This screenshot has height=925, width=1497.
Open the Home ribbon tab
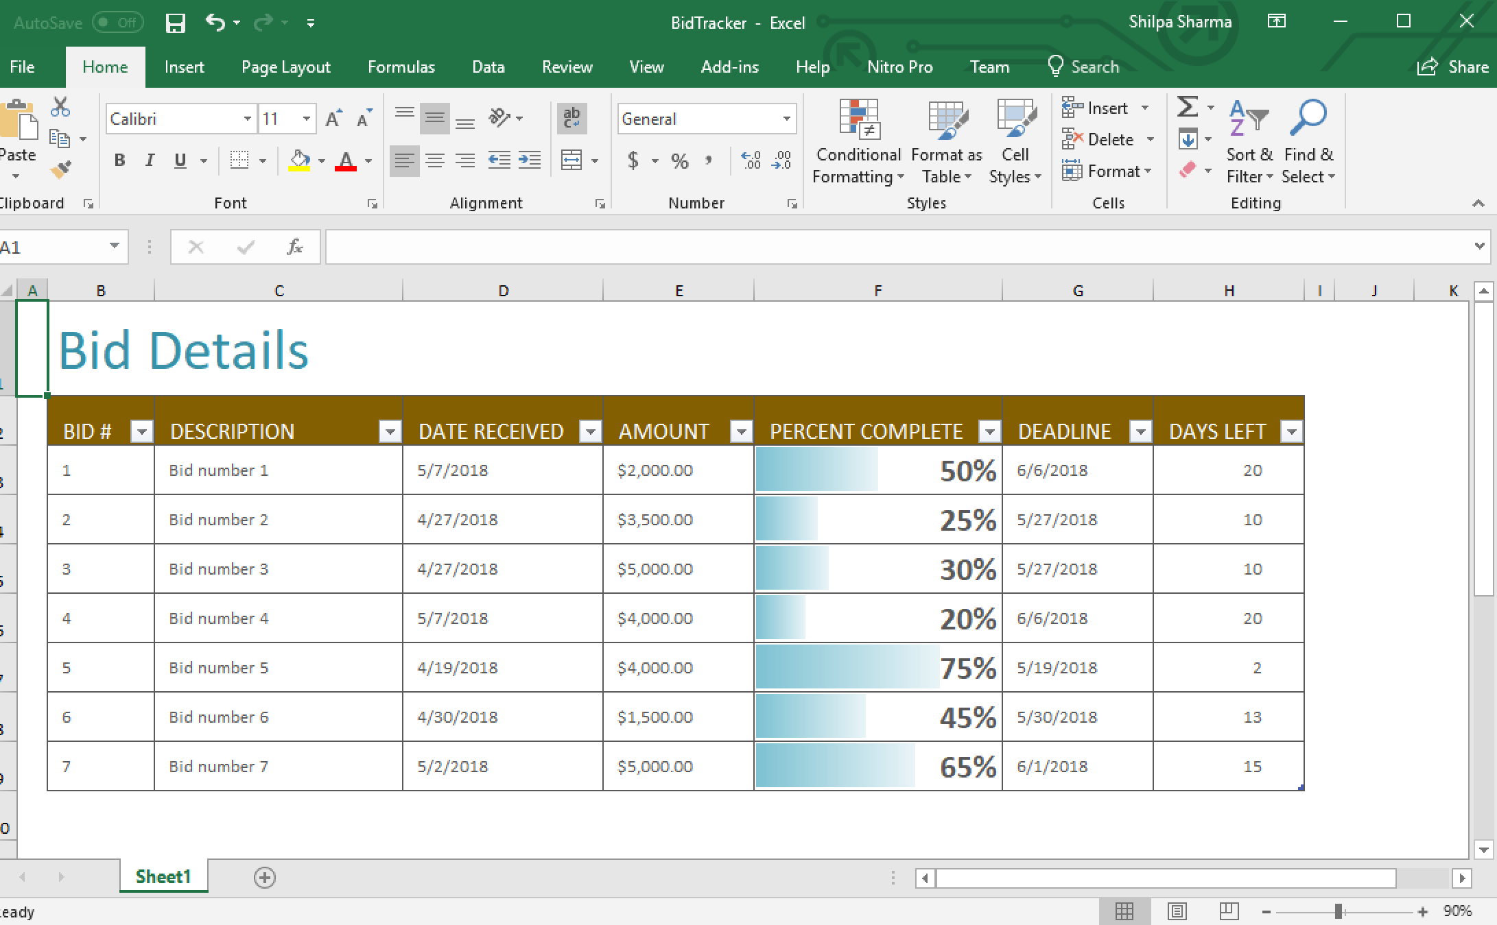103,67
